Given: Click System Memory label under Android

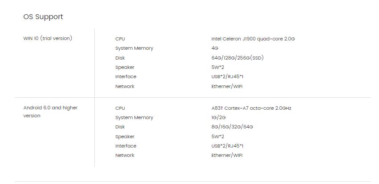Looking at the screenshot, I should point(134,118).
